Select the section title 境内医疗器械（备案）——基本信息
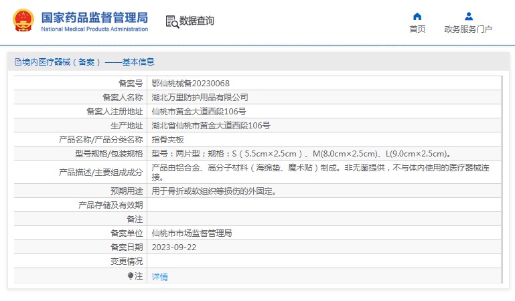 [88, 62]
